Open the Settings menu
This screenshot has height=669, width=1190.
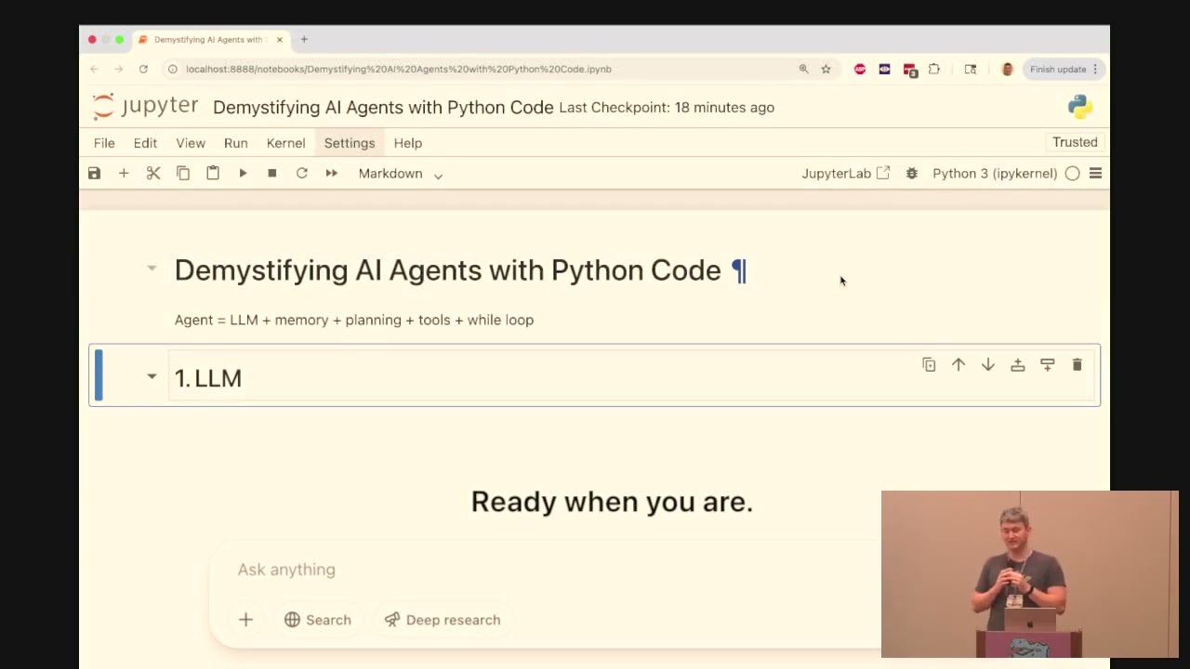tap(350, 143)
